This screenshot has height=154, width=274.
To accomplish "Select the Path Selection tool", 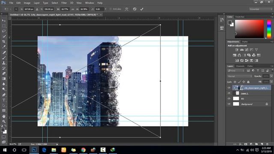I will pos(4,105).
